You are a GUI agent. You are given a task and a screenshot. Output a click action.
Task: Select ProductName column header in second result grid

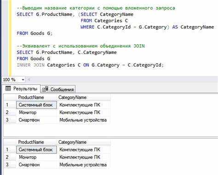click(36, 142)
